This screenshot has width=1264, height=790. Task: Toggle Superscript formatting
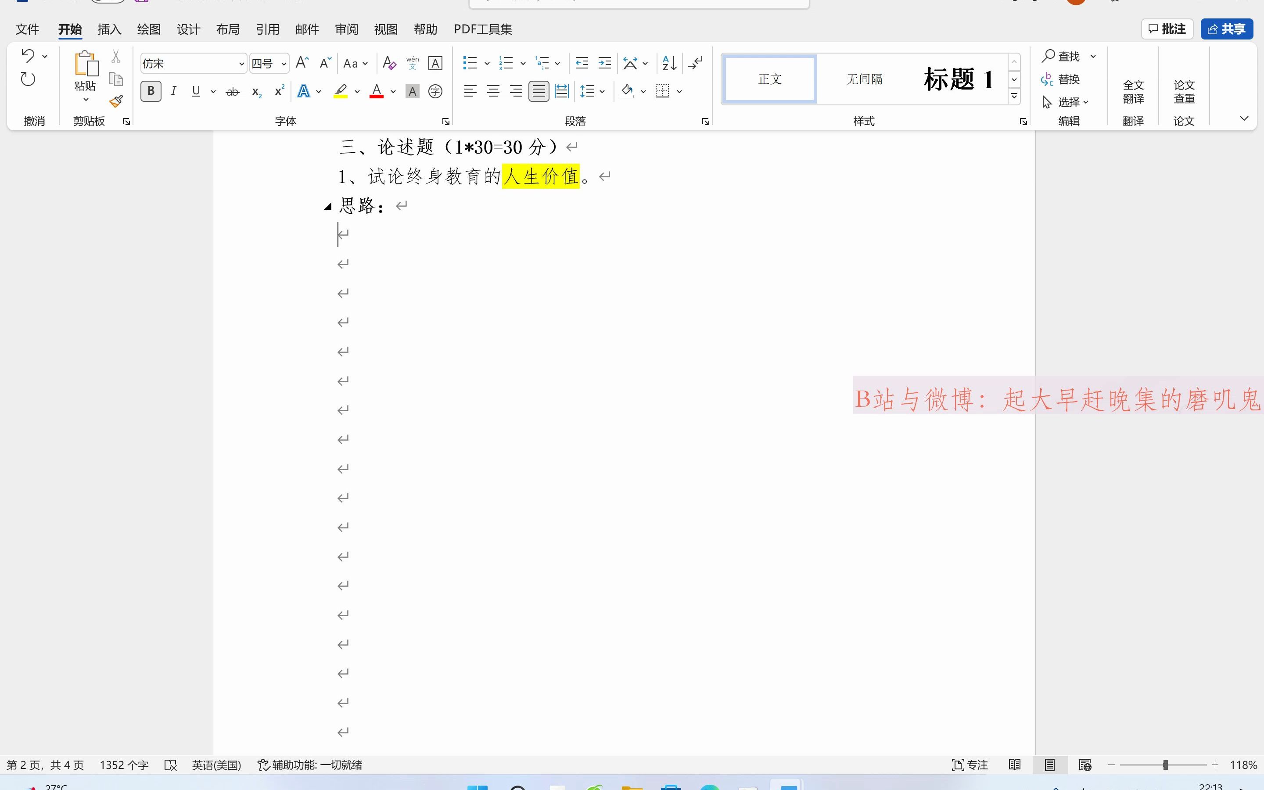click(280, 91)
